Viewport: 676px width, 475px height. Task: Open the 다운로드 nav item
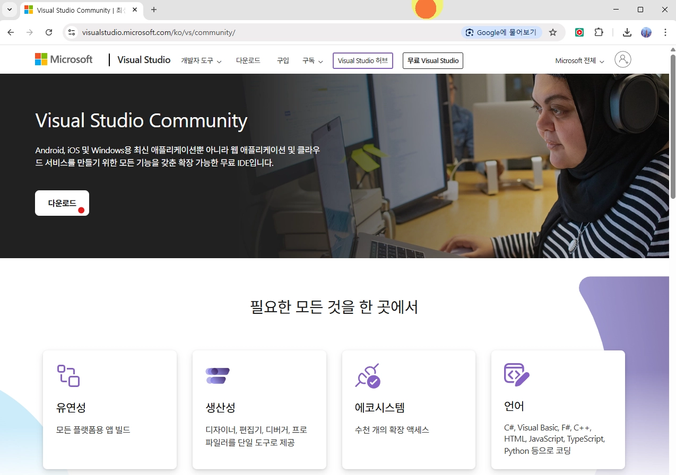point(248,60)
